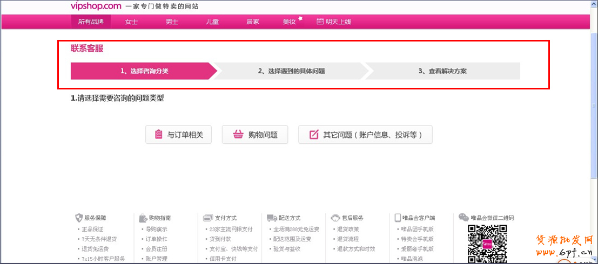Click the vertical scrollbar down arrow
The image size is (598, 264).
[x=594, y=260]
